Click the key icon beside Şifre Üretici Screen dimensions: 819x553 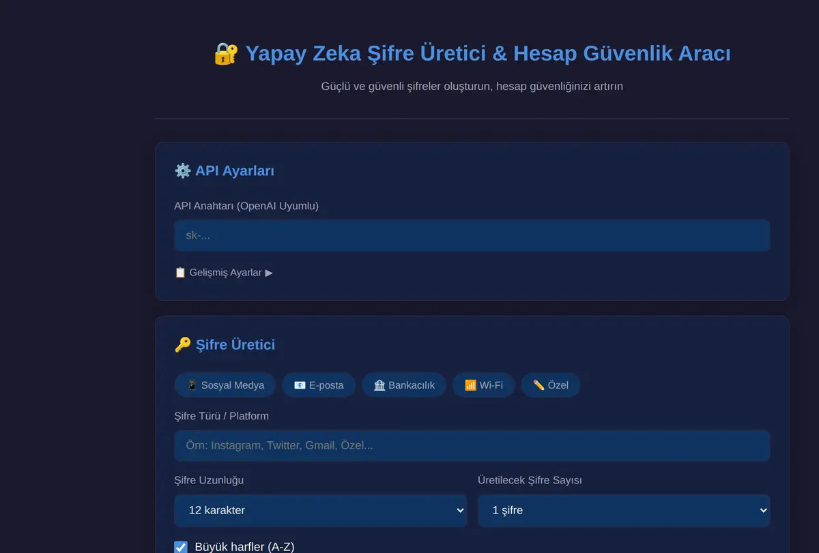click(182, 344)
